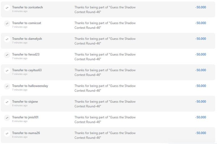Screen dimensions: 217x144
Task: Click the memo text of ferod23 transfer
Action: 105,57
